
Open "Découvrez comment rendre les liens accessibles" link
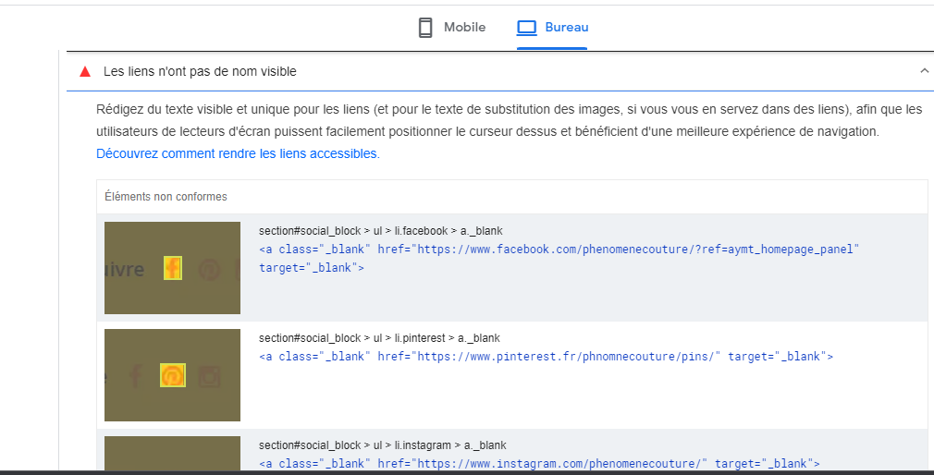[238, 153]
